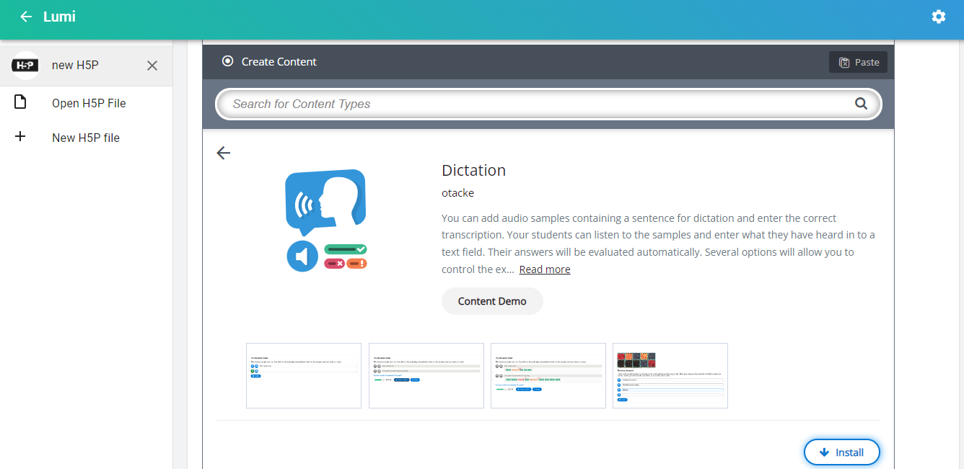This screenshot has width=964, height=469.
Task: Select the Create Content radio button
Action: pyautogui.click(x=228, y=62)
